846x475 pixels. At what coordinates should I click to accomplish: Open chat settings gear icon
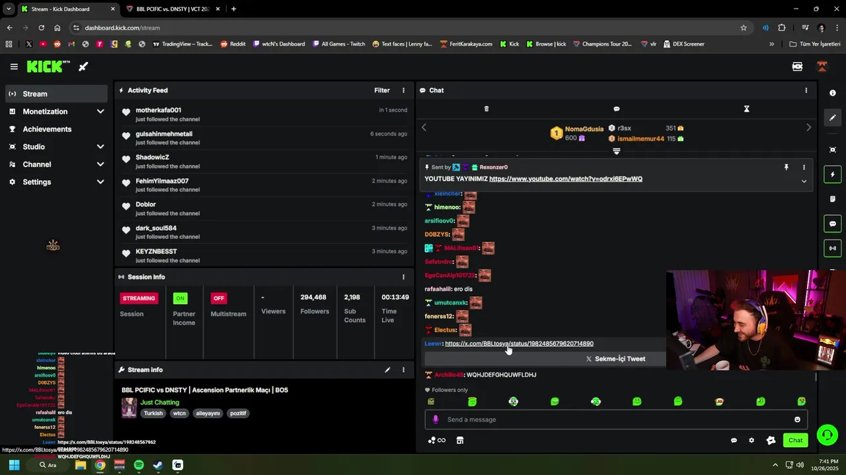[751, 440]
